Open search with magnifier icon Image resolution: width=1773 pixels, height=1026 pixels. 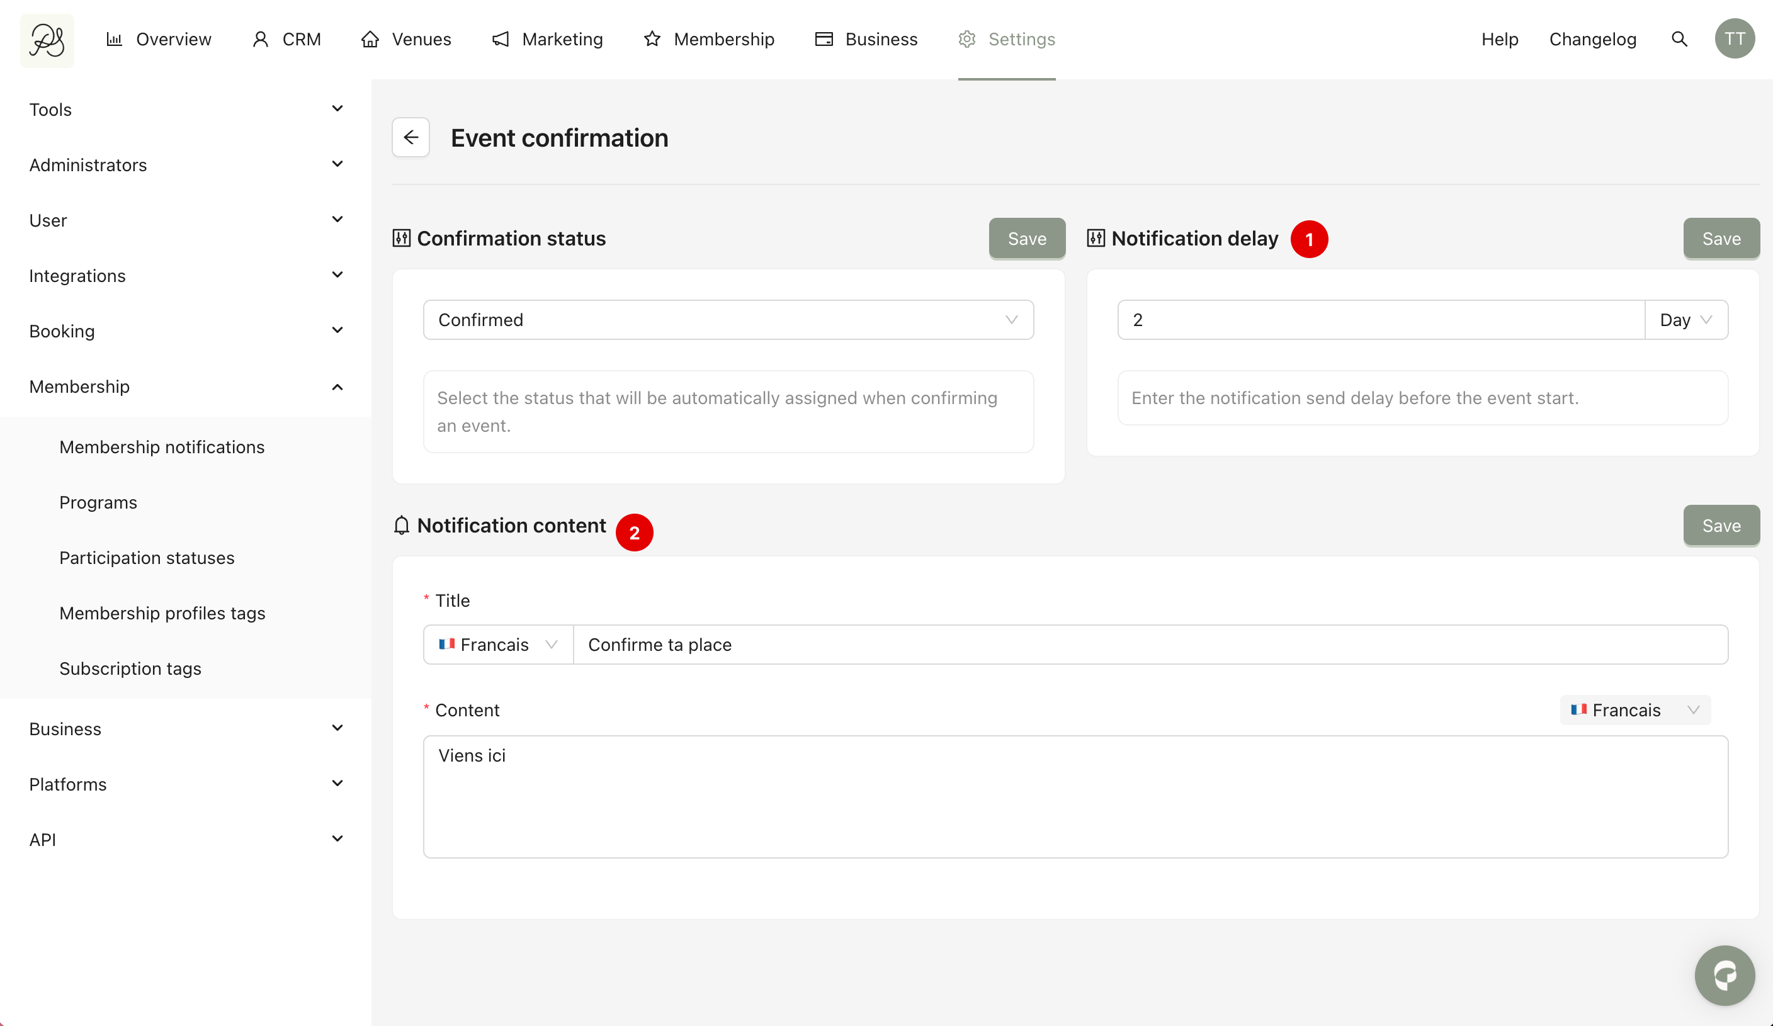(1679, 40)
